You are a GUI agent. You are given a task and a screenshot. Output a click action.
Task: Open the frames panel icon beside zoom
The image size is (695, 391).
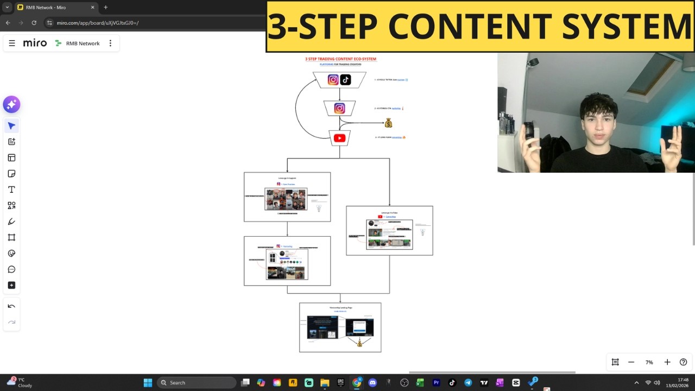615,362
